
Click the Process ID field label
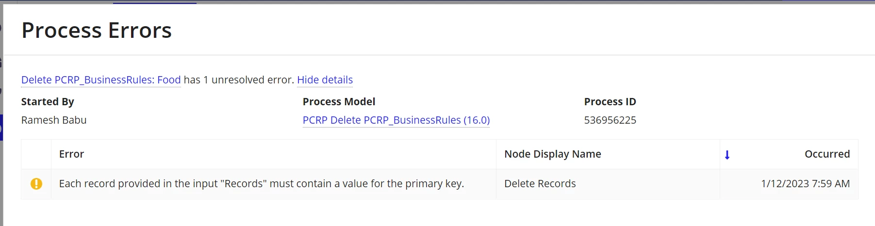[610, 102]
